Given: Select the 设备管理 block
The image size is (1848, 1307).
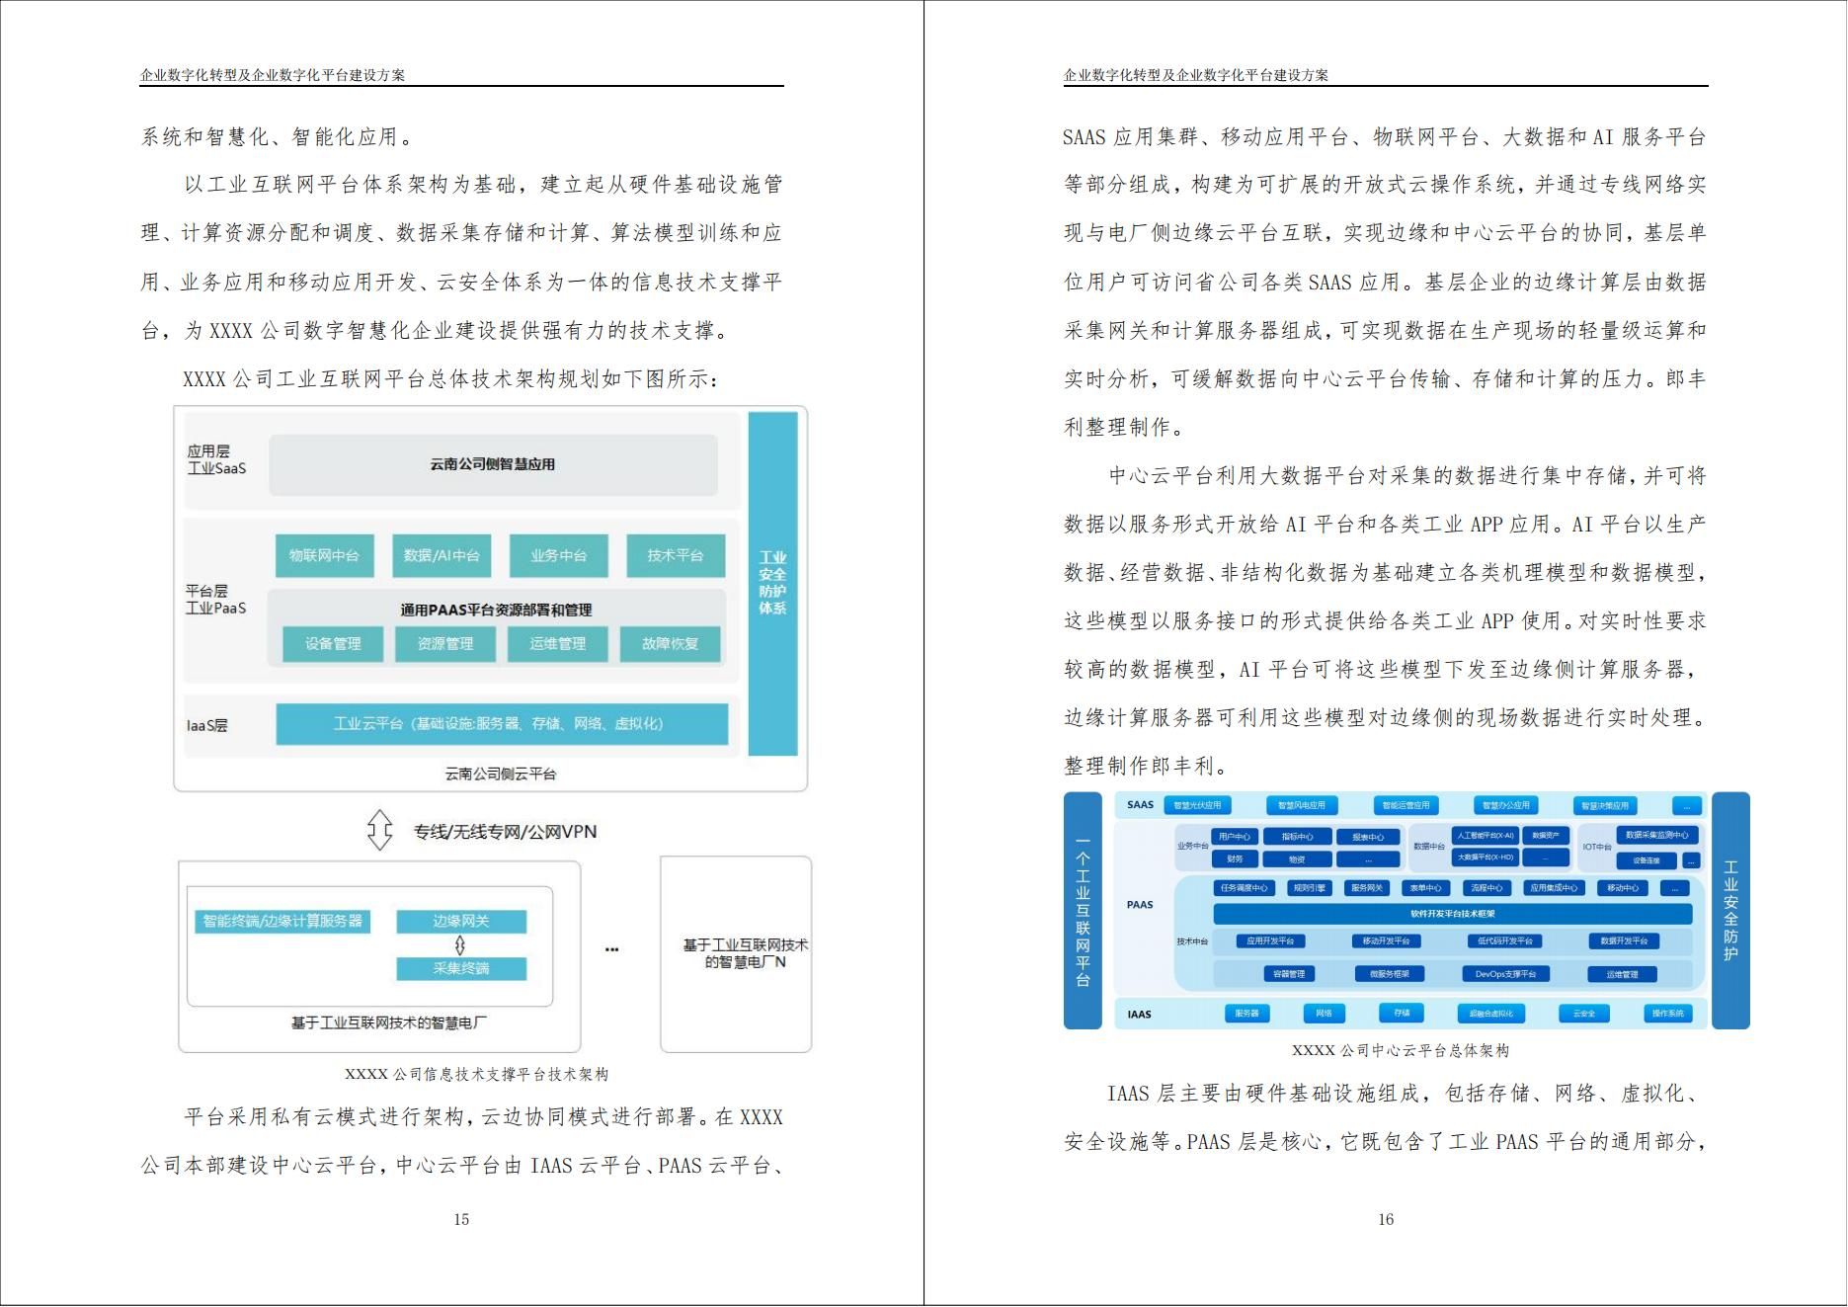Looking at the screenshot, I should (x=333, y=643).
